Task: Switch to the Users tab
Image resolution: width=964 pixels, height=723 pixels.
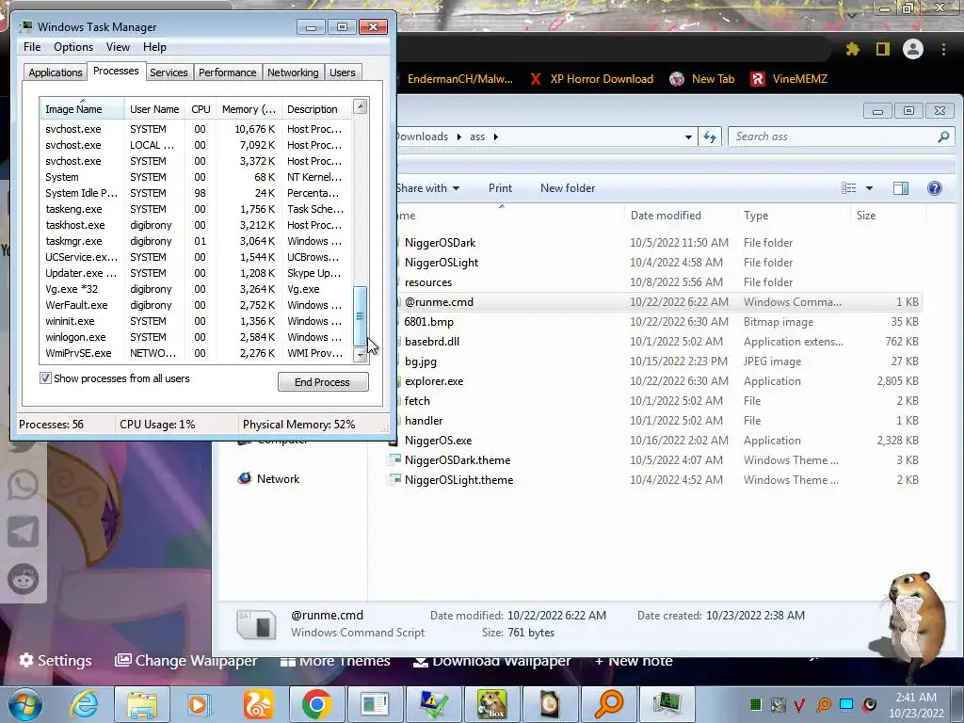Action: pyautogui.click(x=343, y=72)
